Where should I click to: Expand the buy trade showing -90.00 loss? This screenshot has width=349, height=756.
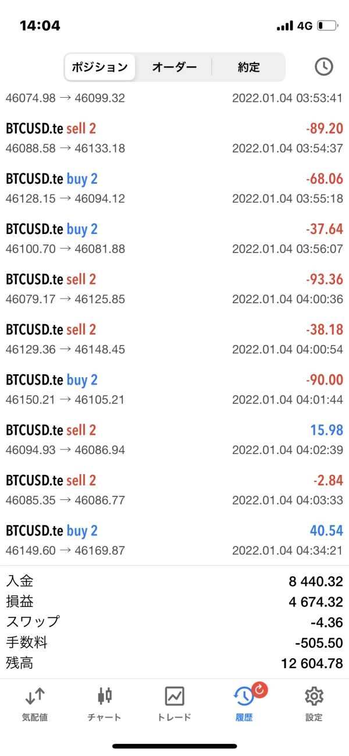point(174,389)
